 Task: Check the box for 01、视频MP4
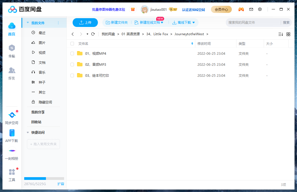pos(72,53)
